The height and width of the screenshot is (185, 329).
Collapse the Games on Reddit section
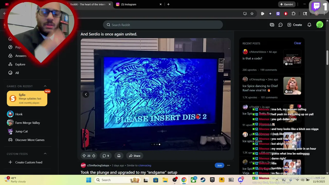[45, 86]
